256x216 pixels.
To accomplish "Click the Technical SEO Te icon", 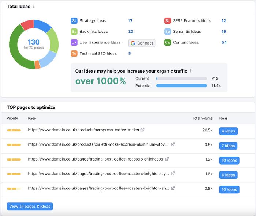I will [74, 53].
